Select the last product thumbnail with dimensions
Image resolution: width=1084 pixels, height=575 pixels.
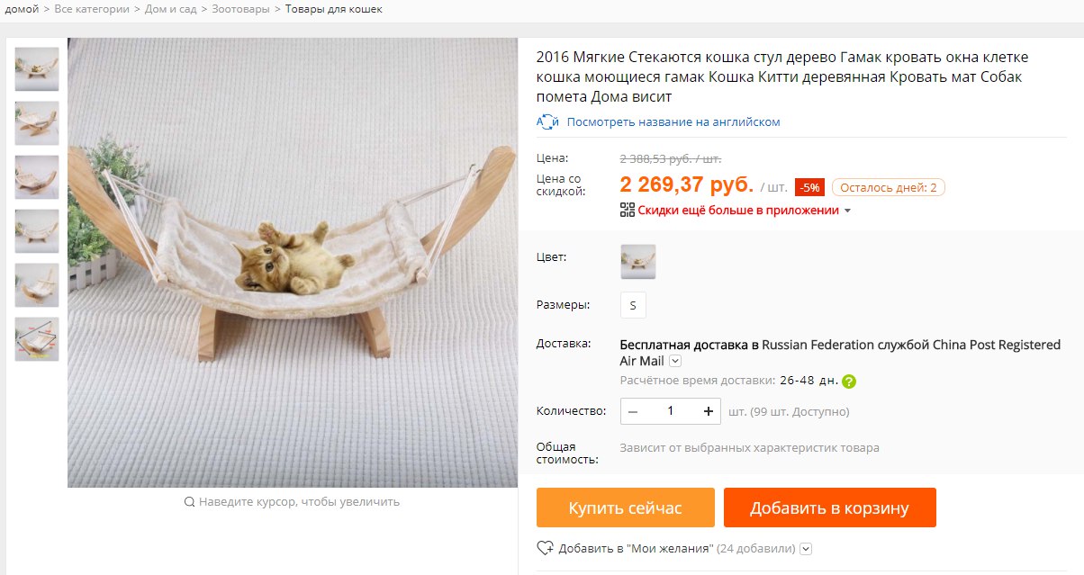click(37, 339)
